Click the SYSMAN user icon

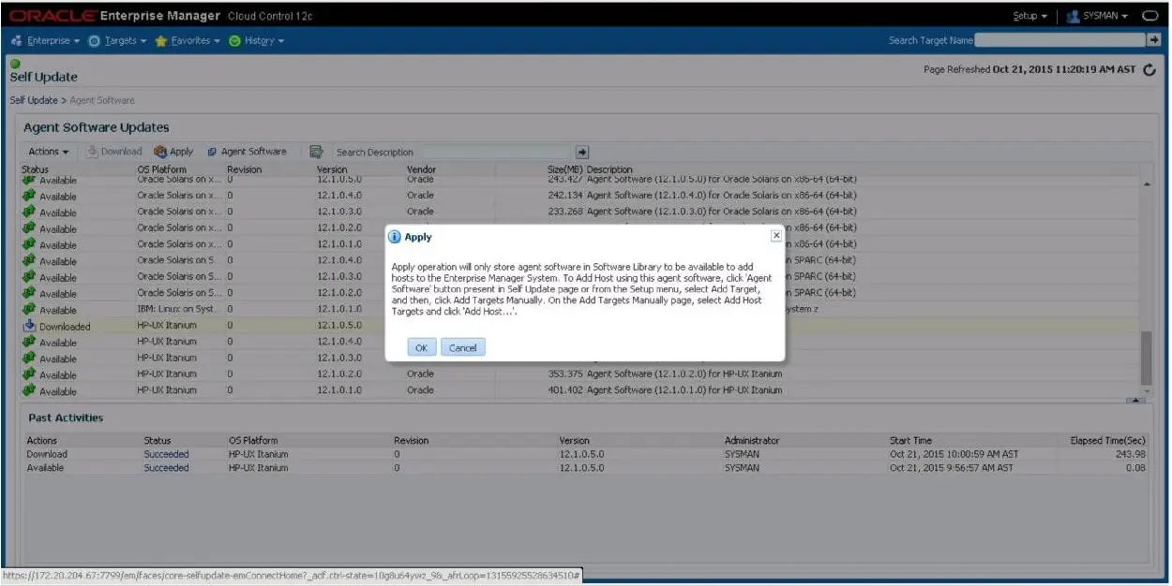coord(1074,16)
